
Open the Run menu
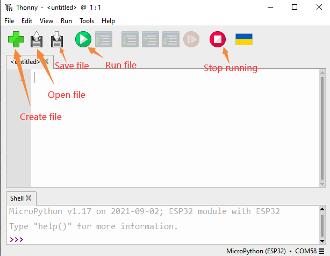click(66, 21)
